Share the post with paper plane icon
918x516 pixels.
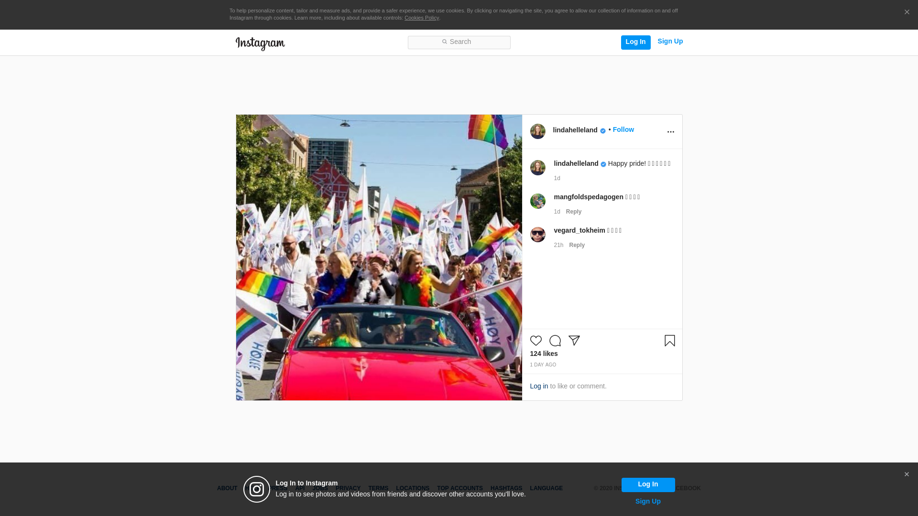[x=574, y=341]
